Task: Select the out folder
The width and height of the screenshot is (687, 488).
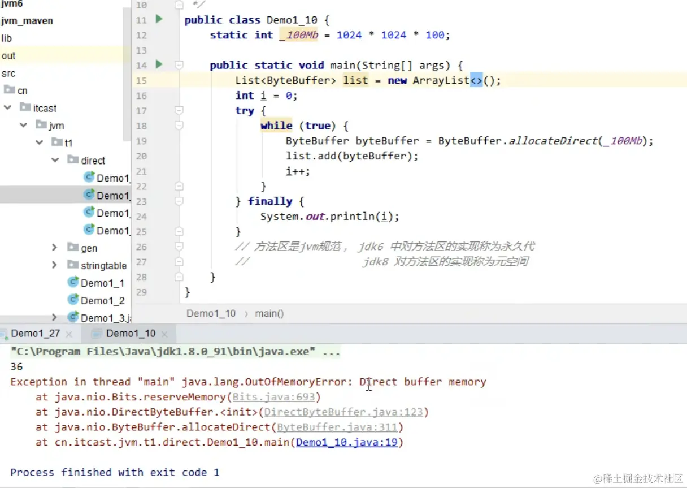Action: point(8,56)
